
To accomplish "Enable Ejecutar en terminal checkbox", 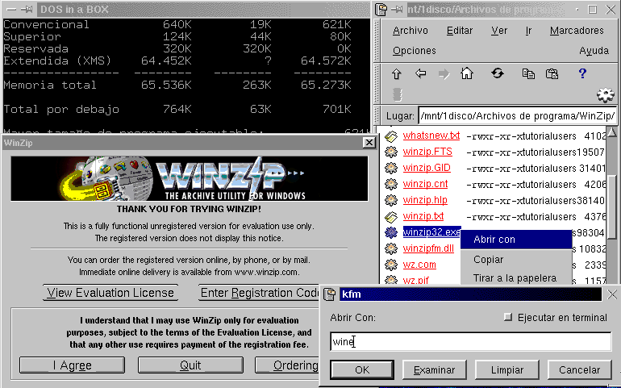I will (x=508, y=317).
